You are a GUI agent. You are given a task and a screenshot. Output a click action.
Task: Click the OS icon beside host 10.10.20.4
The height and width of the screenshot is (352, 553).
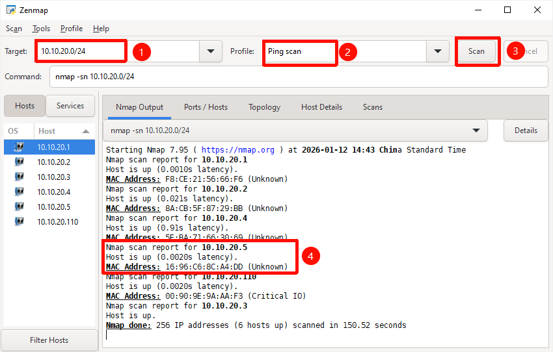[x=19, y=192]
